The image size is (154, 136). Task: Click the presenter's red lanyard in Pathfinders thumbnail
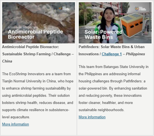109,34
